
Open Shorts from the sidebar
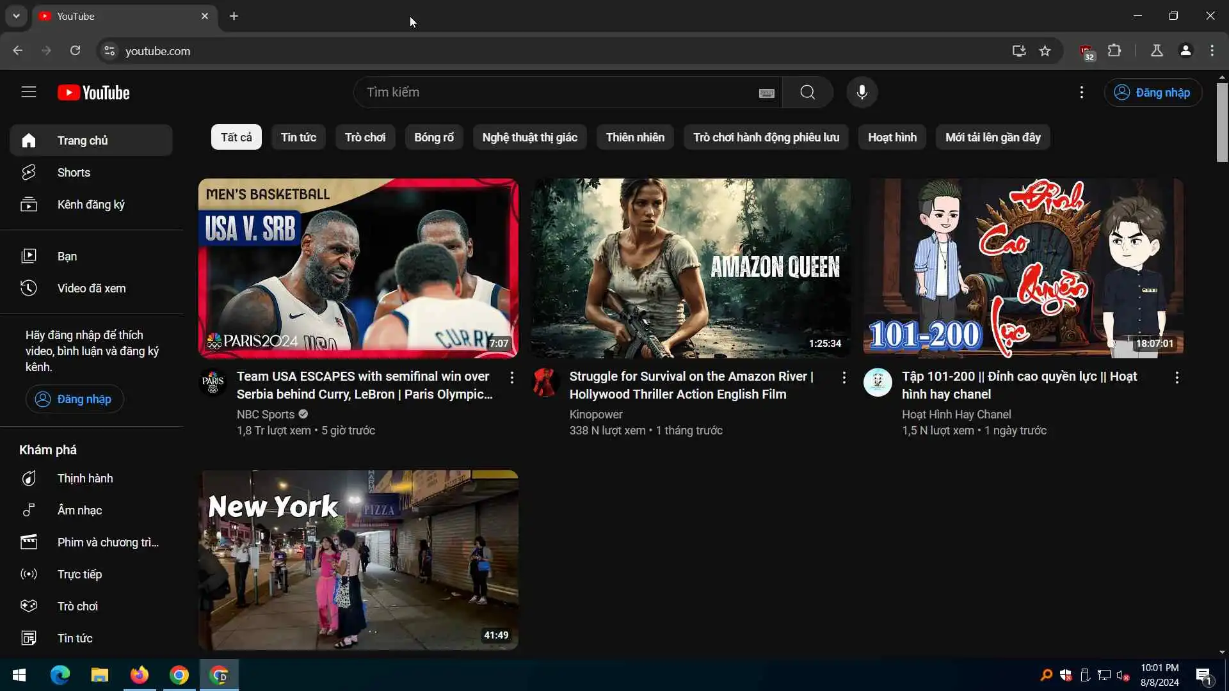pyautogui.click(x=74, y=172)
